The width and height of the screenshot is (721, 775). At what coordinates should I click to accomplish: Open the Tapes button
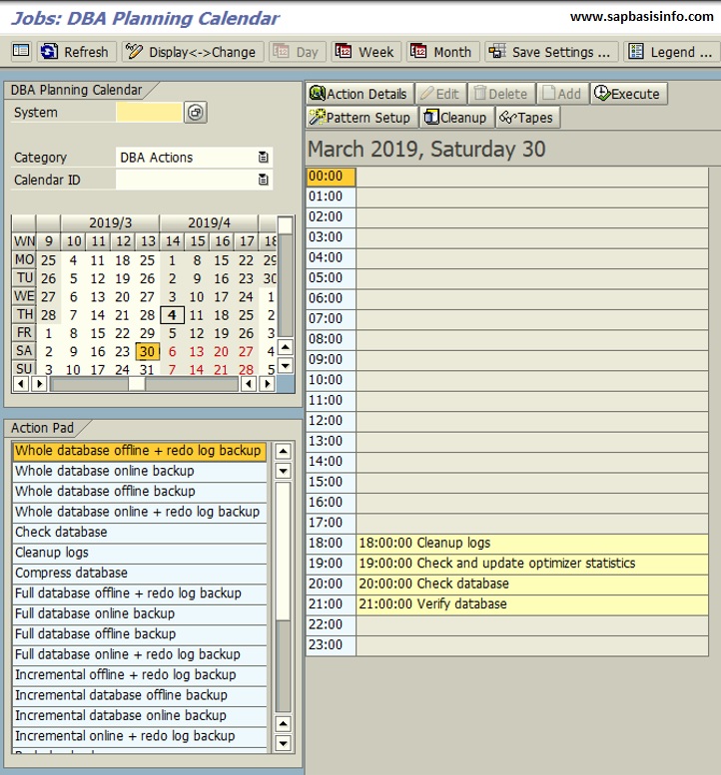pyautogui.click(x=526, y=118)
